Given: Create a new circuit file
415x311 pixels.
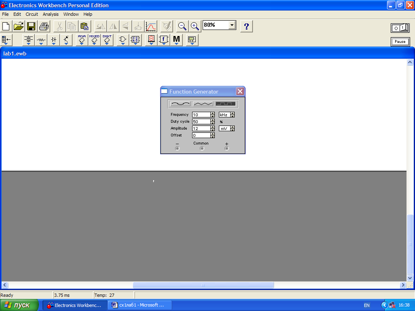Looking at the screenshot, I should click(6, 26).
